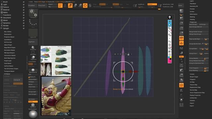Click the gizmo settings gear icon
This screenshot has width=212, height=119.
115,54
